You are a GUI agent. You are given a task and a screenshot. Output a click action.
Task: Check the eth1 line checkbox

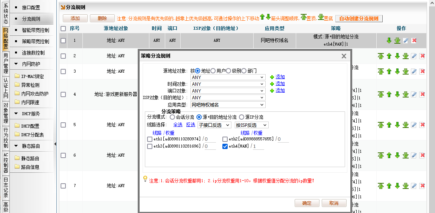pyautogui.click(x=150, y=139)
